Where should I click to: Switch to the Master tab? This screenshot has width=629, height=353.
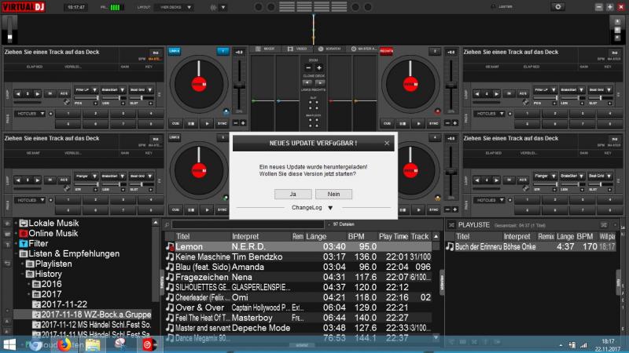pos(364,49)
